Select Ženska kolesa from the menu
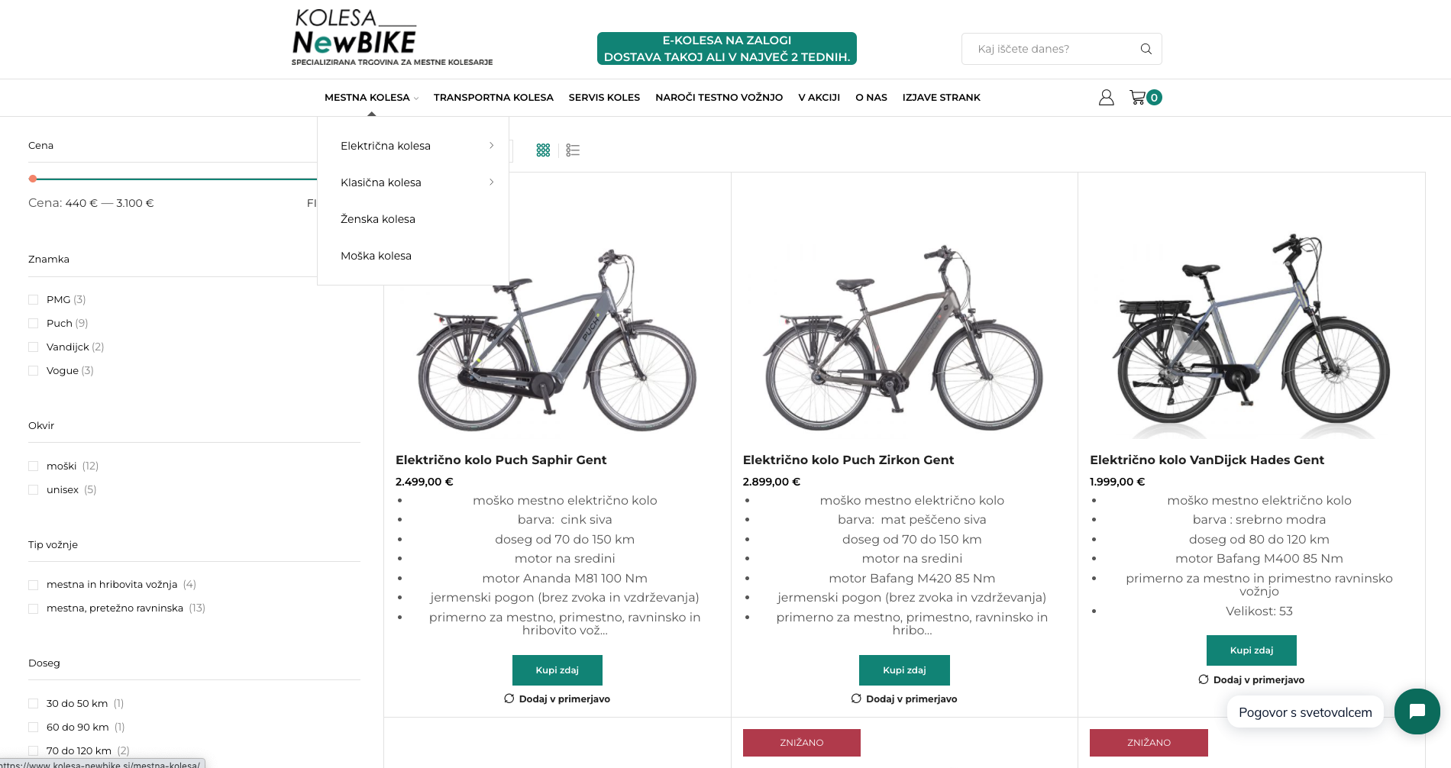This screenshot has width=1451, height=768. [378, 219]
